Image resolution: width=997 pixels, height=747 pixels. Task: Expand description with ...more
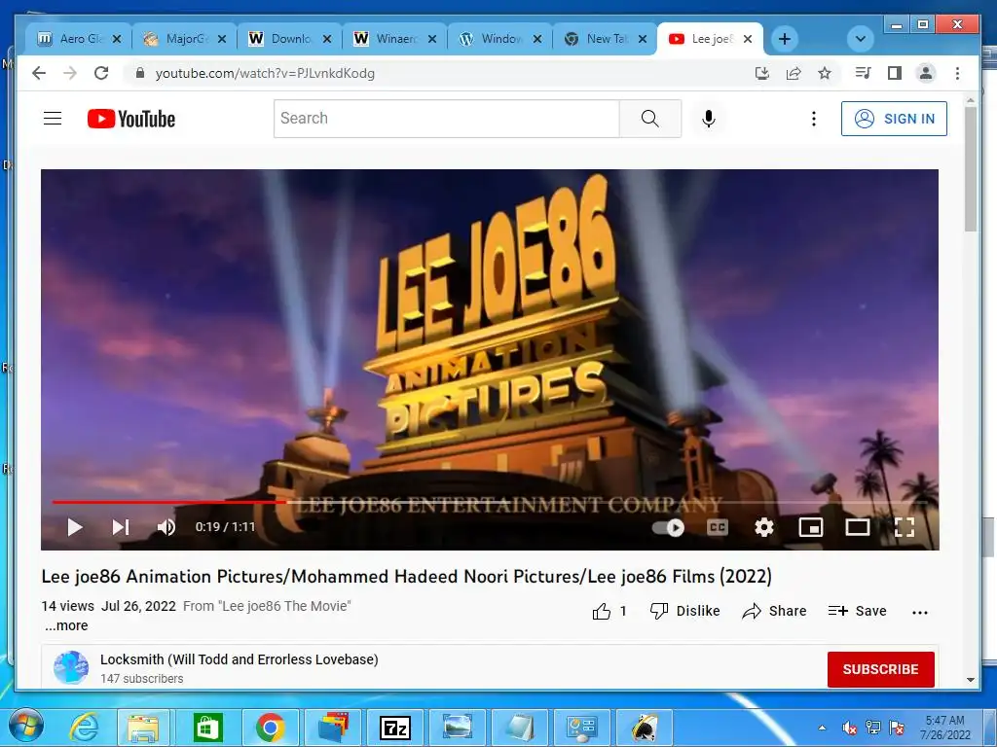tap(66, 625)
